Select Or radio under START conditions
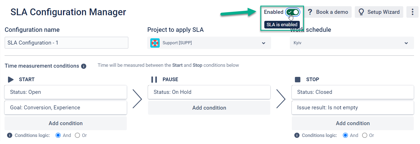The image size is (420, 144). (77, 136)
